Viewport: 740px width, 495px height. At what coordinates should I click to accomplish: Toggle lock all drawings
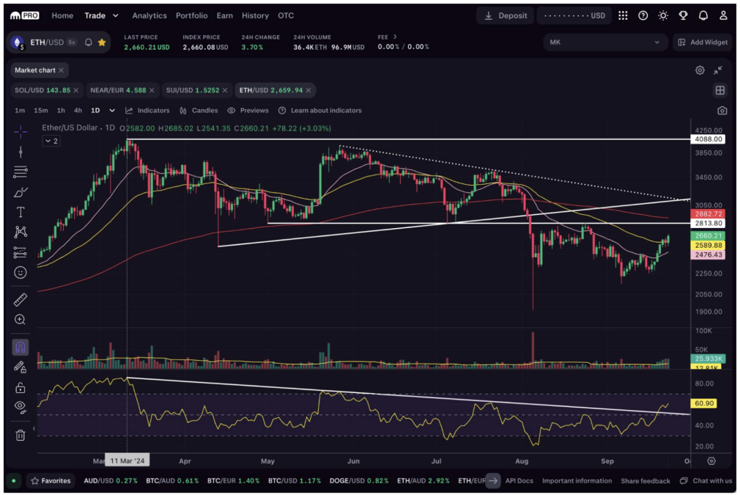click(x=21, y=387)
